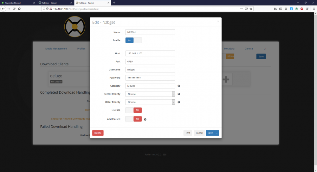This screenshot has width=317, height=172.
Task: Click the tracking protection shield icon
Action: (x=47, y=9)
